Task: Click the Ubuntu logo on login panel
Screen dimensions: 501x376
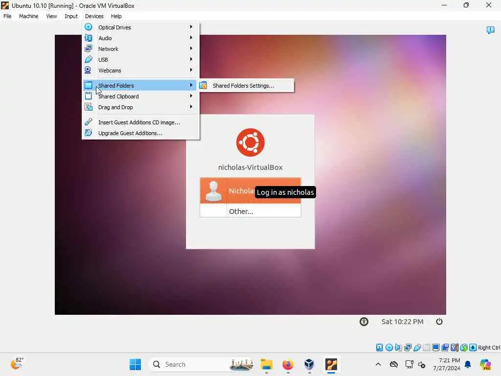Action: (250, 142)
